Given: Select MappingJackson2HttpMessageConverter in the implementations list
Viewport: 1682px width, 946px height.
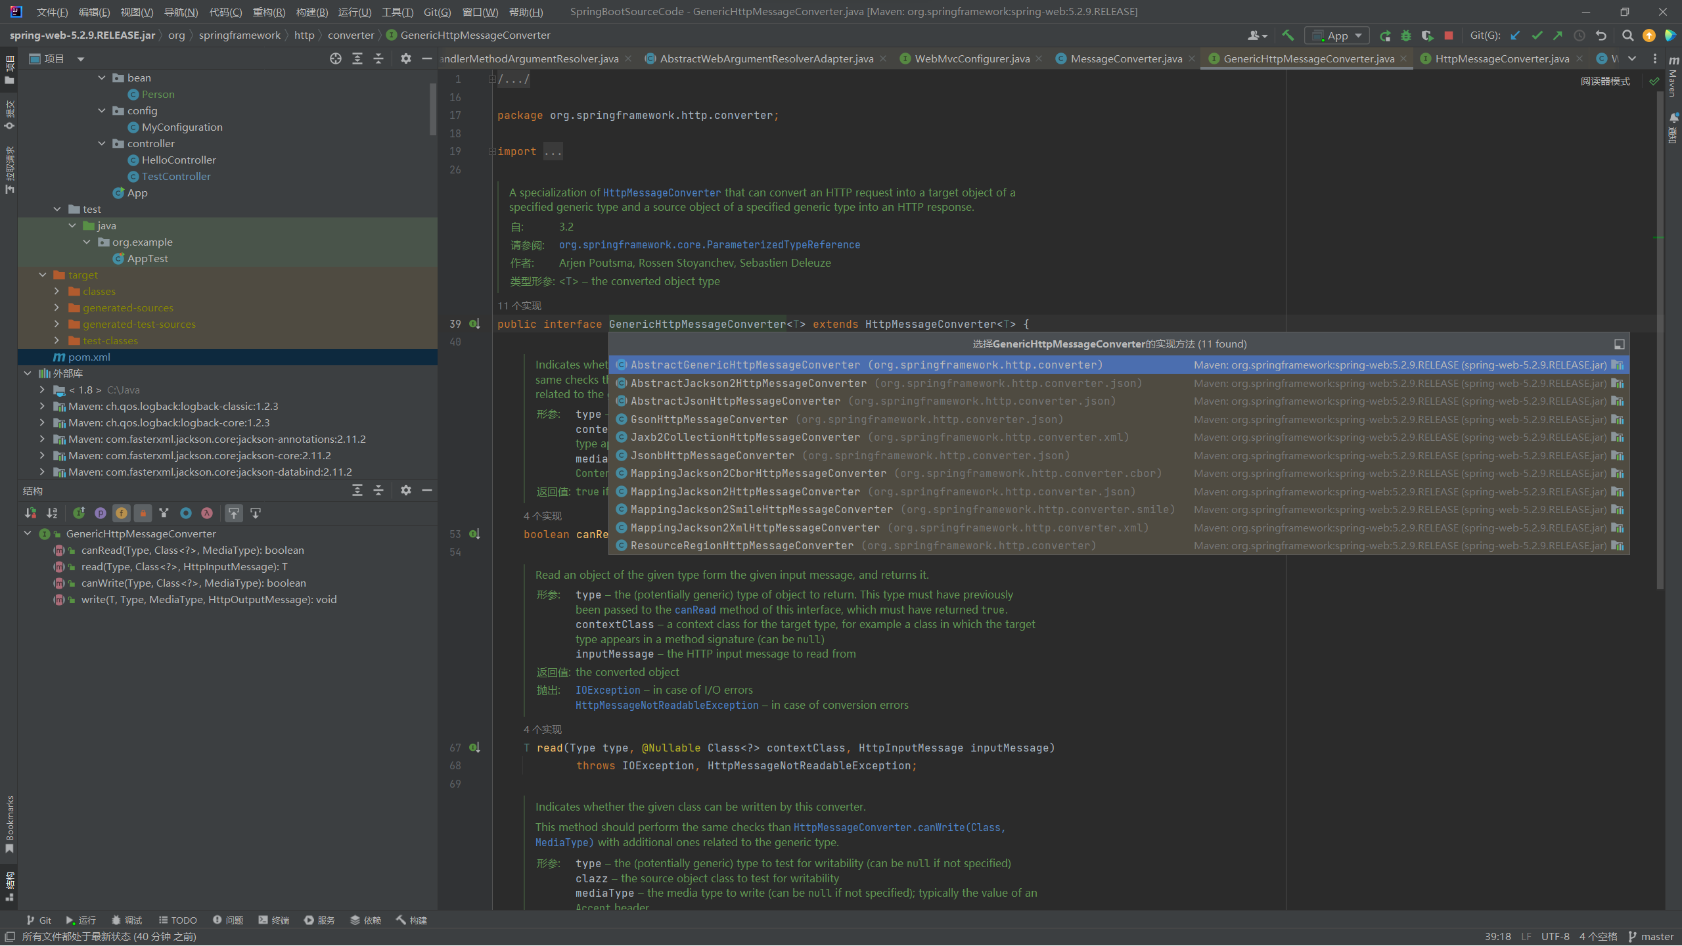Looking at the screenshot, I should click(744, 491).
